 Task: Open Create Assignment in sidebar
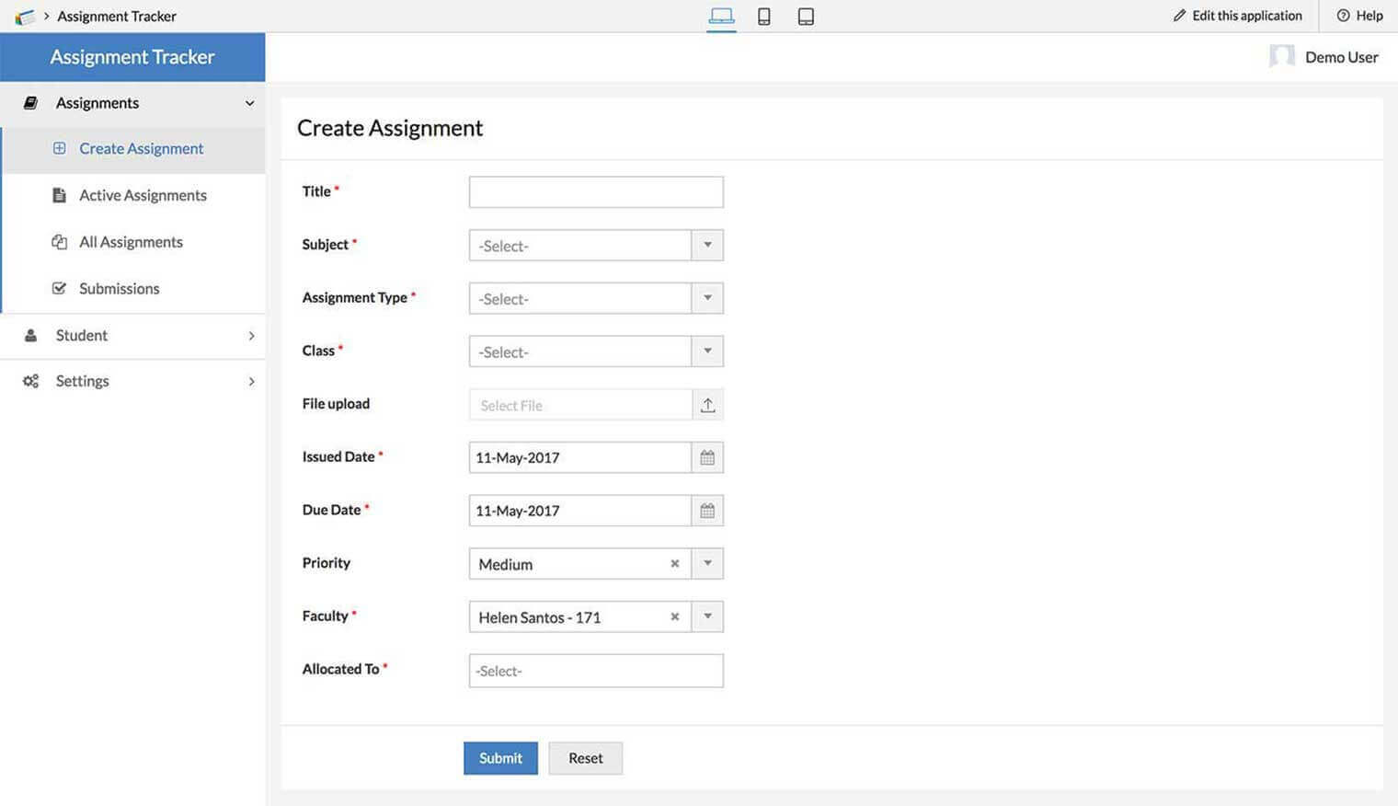coord(133,149)
